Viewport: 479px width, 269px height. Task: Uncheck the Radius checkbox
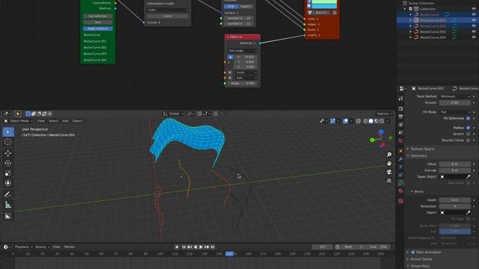click(x=468, y=128)
